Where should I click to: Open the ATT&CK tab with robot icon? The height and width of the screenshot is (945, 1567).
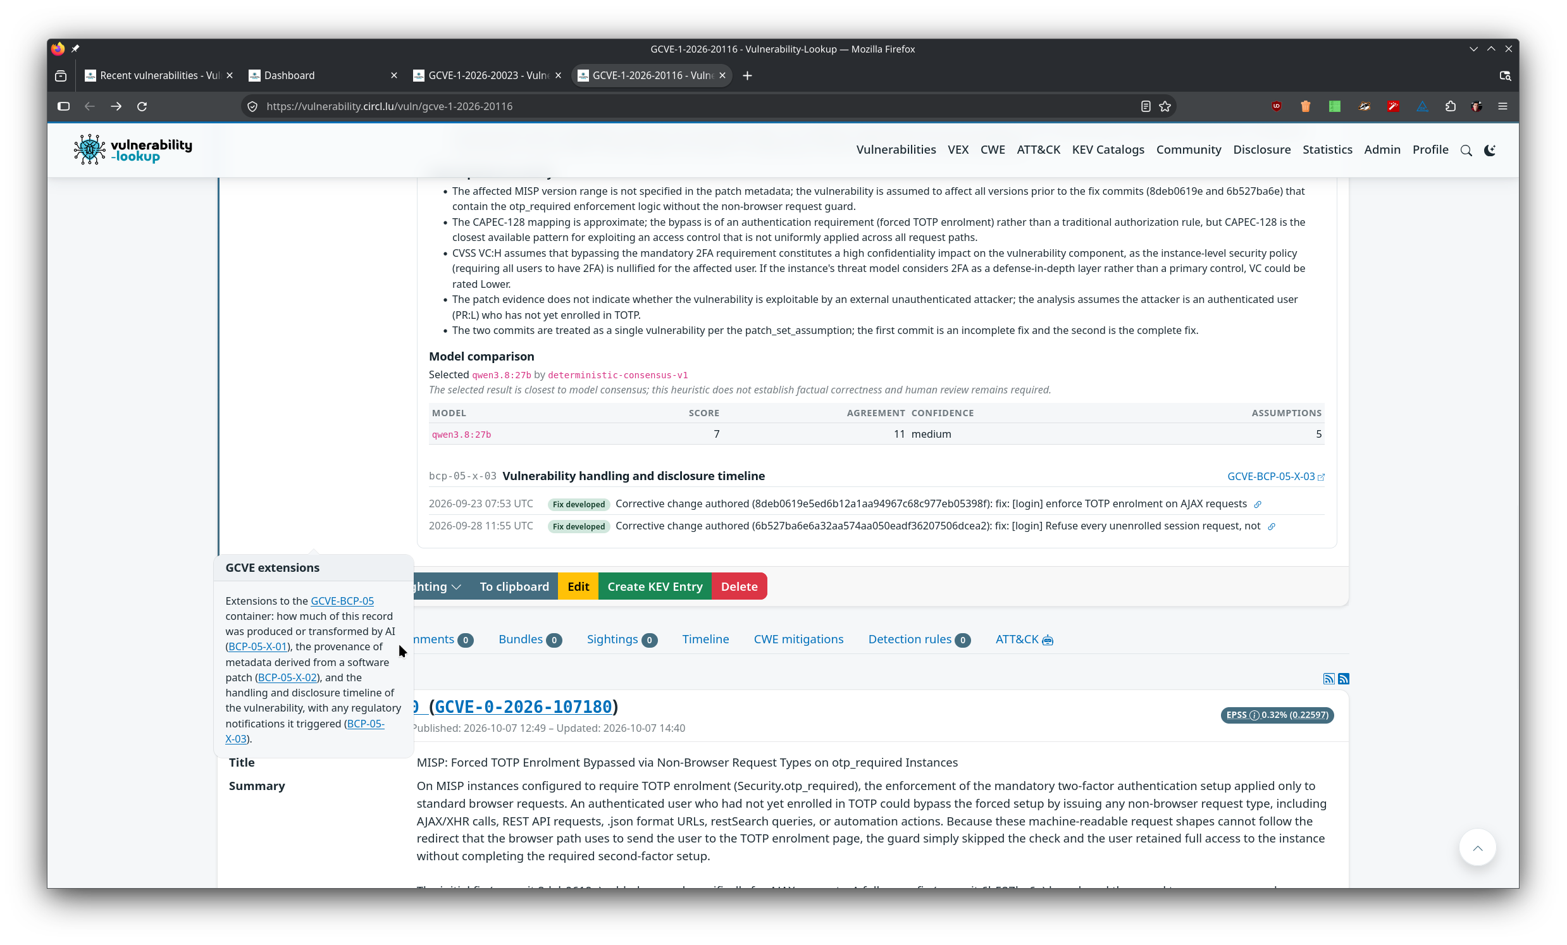tap(1024, 639)
